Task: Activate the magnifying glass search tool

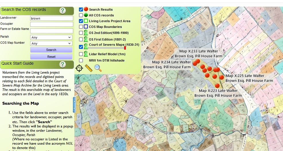Action: point(98,68)
